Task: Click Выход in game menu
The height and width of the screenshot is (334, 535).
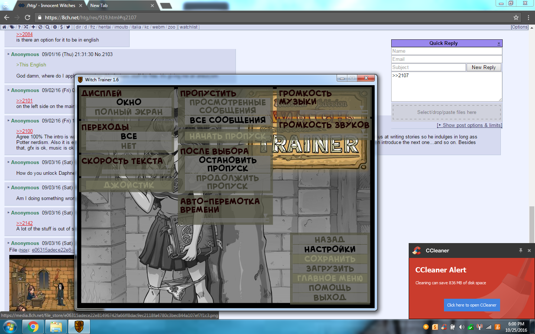Action: (330, 297)
